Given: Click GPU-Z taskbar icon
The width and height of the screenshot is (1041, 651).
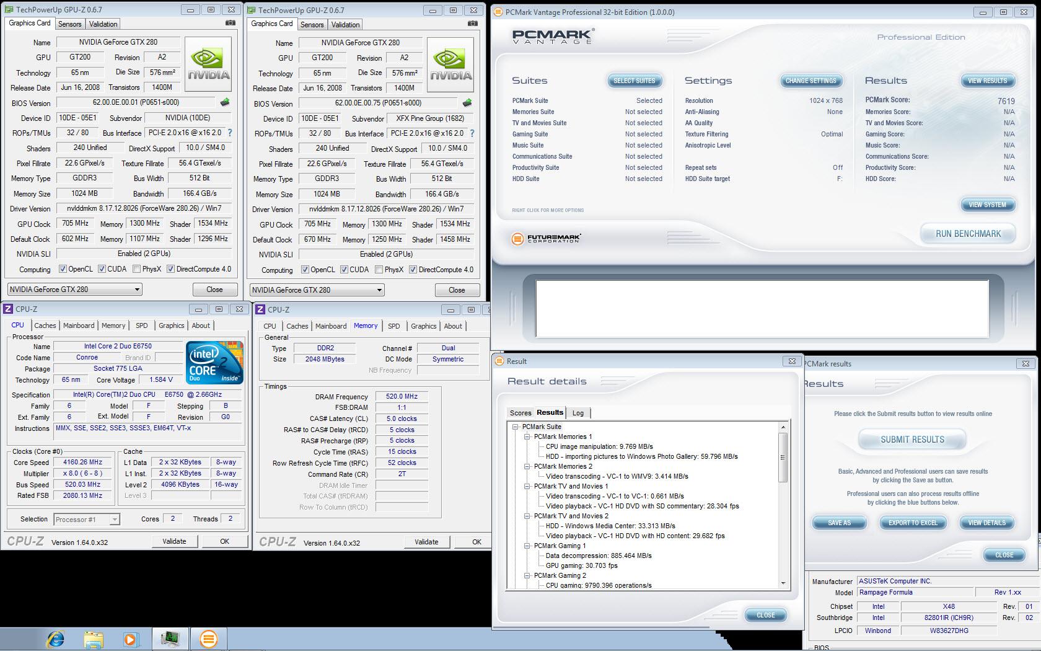Looking at the screenshot, I should coord(170,639).
